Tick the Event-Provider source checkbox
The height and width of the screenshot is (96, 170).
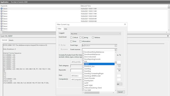(x=83, y=78)
